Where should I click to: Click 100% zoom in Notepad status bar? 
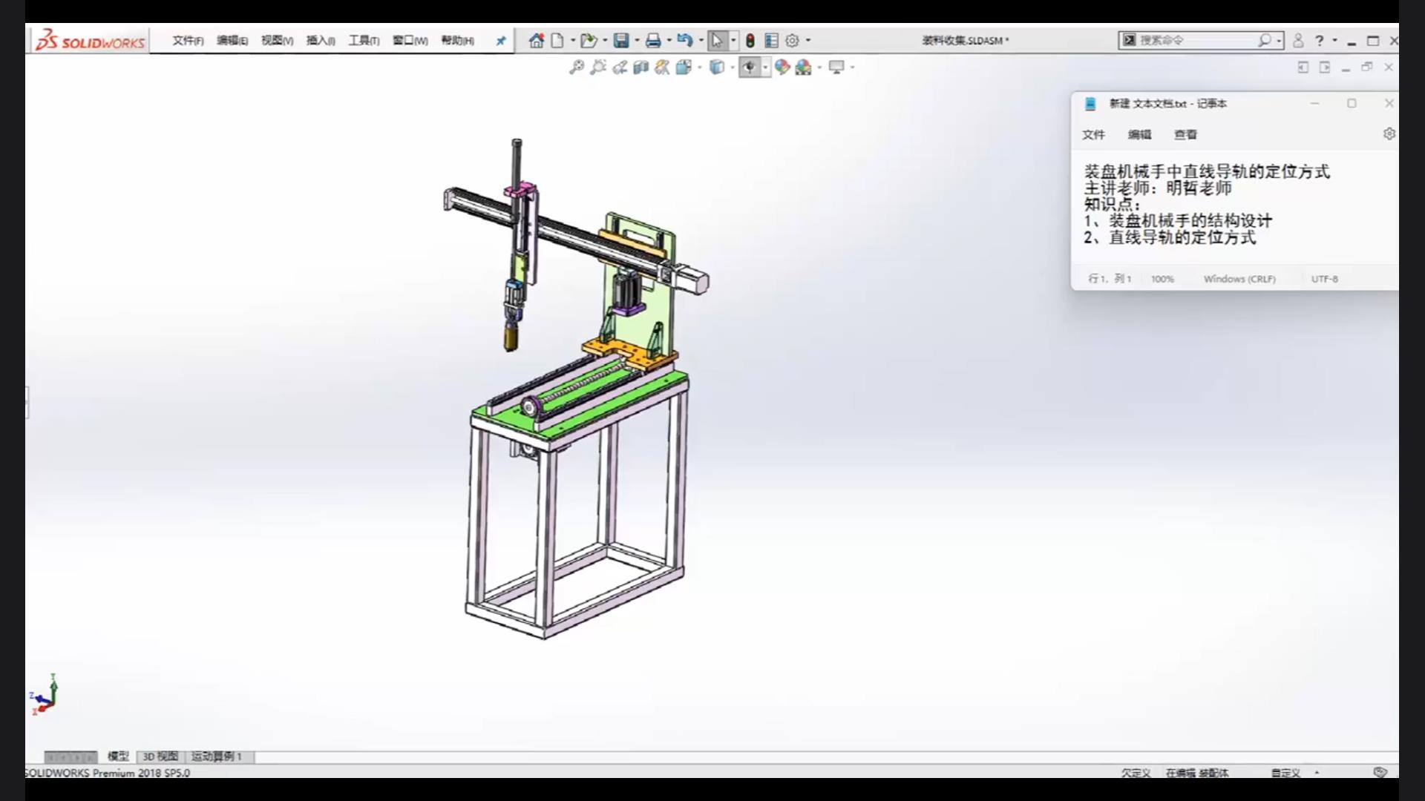1162,279
